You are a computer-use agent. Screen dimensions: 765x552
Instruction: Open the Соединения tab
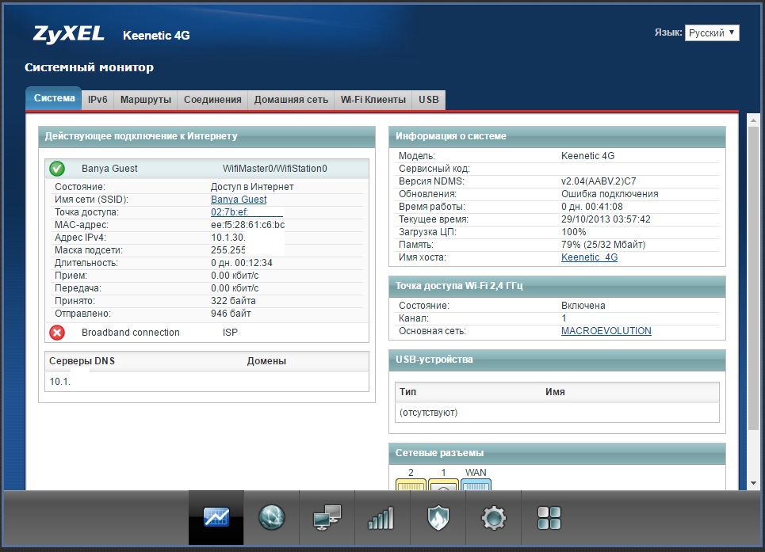[x=212, y=100]
